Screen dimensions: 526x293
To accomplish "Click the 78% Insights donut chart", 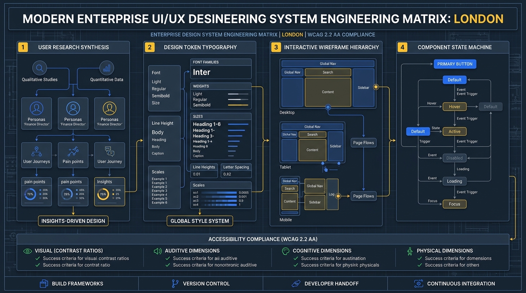I will (103, 194).
